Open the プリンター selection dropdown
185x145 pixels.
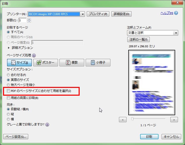(x=83, y=14)
